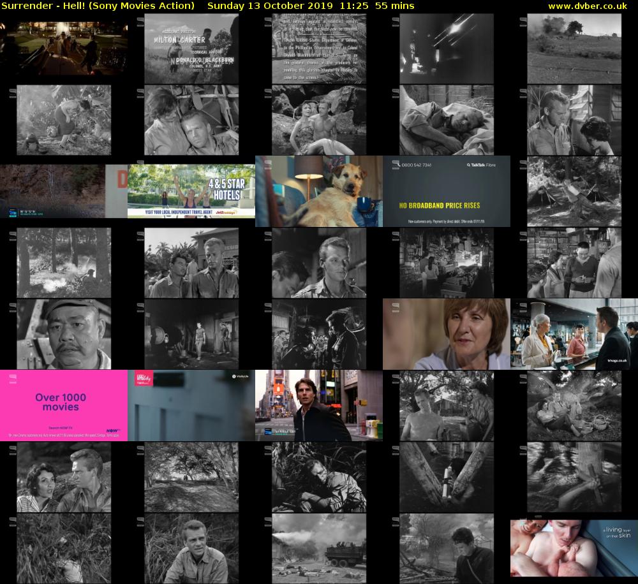Image resolution: width=638 pixels, height=584 pixels.
Task: Open the dog on sofa advert thumbnail
Action: [x=319, y=191]
